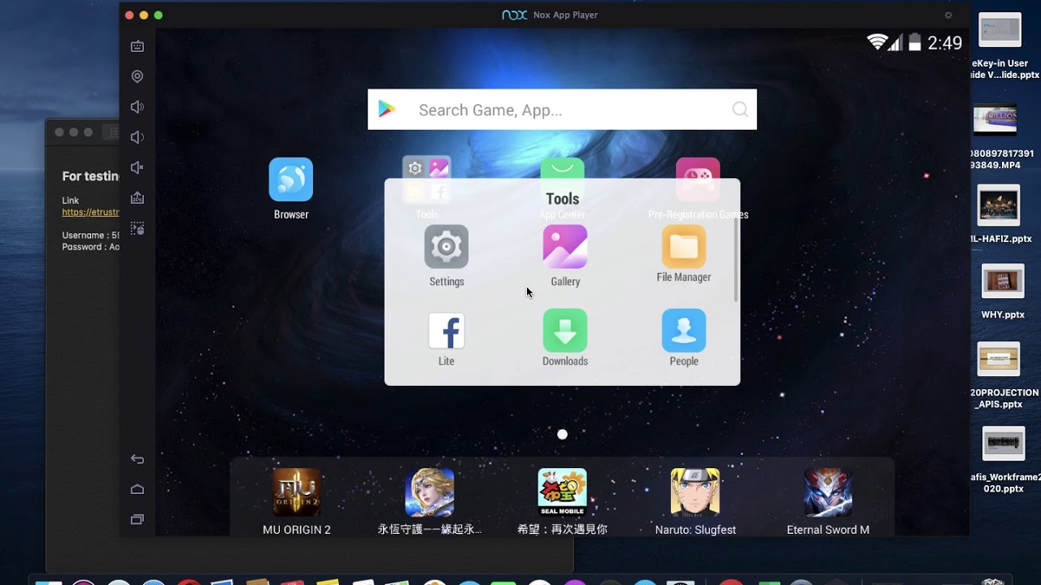Mute emulator sound in sidebar

(x=137, y=167)
